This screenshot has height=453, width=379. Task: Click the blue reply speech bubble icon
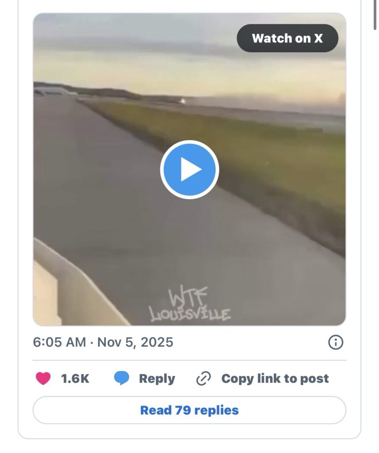pyautogui.click(x=122, y=379)
